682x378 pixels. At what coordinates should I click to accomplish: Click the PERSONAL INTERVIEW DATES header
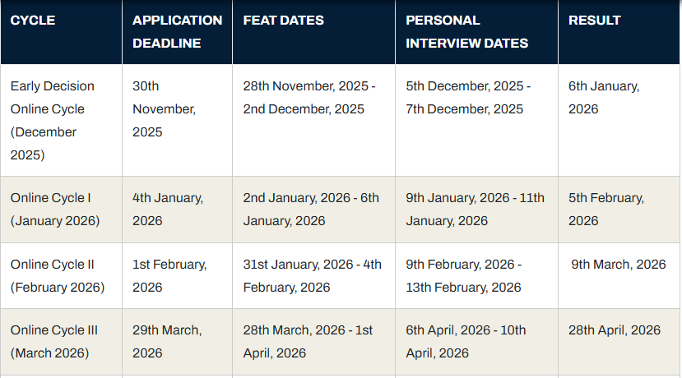coord(467,31)
